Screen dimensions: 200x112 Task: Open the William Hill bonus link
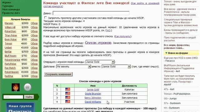coord(10,27)
